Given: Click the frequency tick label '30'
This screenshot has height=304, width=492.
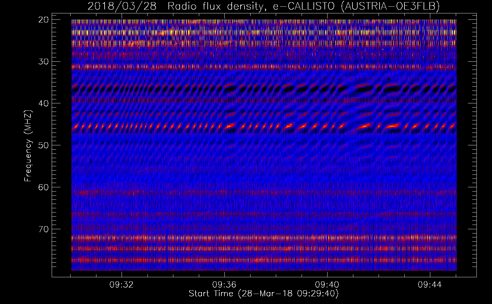Looking at the screenshot, I should [43, 61].
